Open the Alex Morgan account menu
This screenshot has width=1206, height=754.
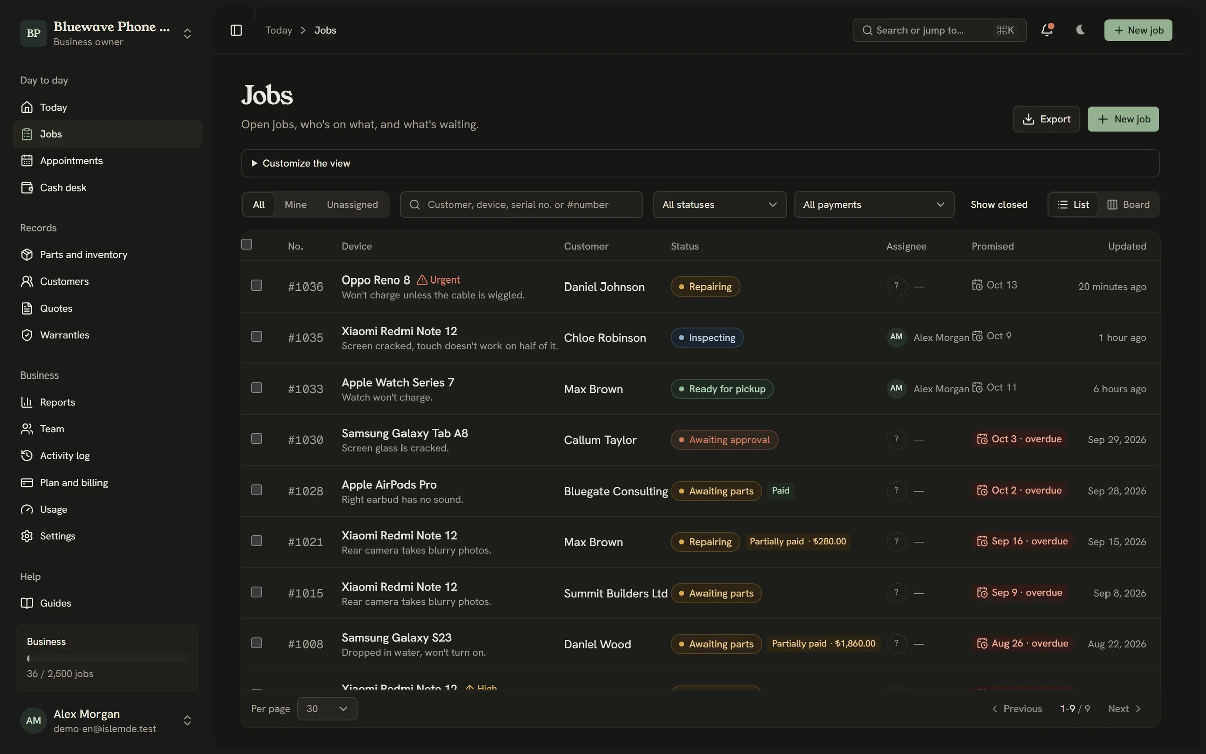coord(107,721)
